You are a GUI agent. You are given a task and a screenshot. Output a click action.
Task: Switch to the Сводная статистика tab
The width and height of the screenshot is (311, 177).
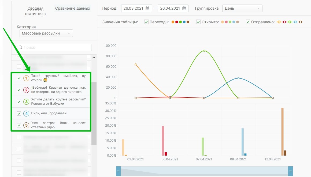tap(35, 11)
